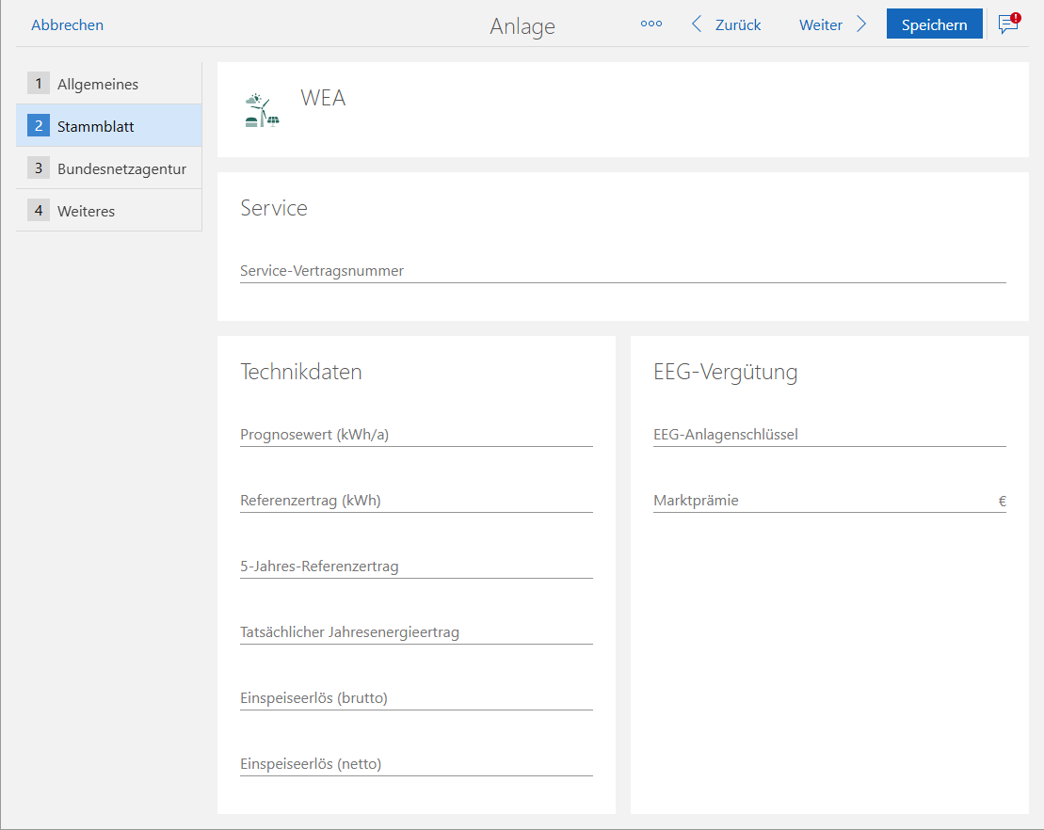1044x830 pixels.
Task: Click the Einspeiseerlös (netto) field
Action: (416, 764)
